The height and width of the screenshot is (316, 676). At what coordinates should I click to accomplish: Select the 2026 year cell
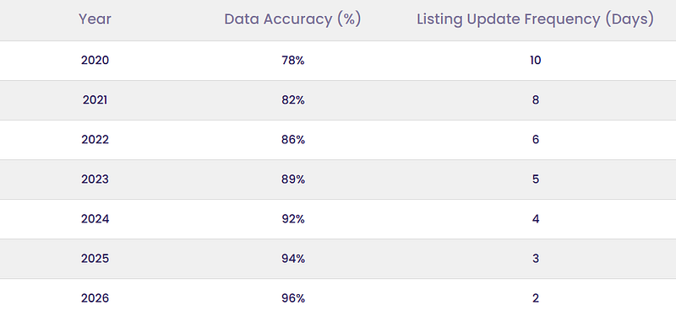click(95, 298)
